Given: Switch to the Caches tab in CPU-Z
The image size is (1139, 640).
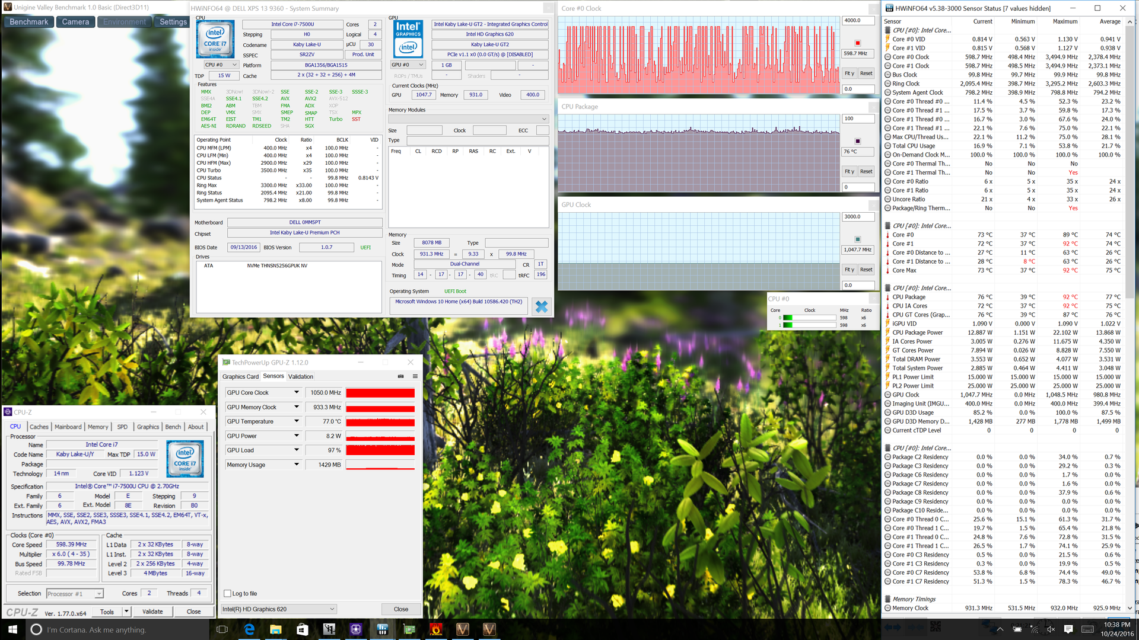Looking at the screenshot, I should tap(39, 427).
